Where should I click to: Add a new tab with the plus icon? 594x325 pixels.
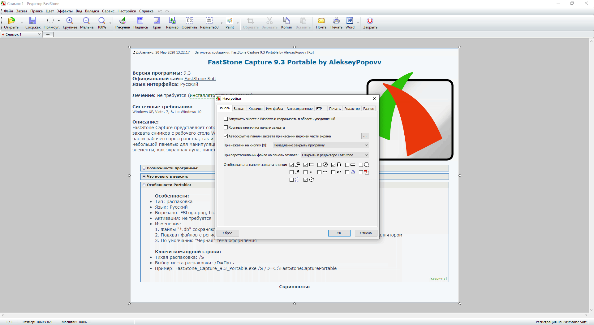(48, 35)
